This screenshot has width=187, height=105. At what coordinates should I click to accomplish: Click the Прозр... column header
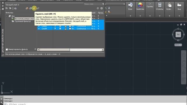(101, 13)
